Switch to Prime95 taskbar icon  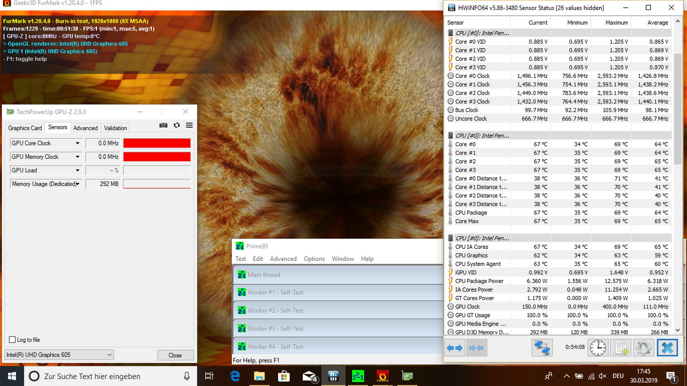pyautogui.click(x=358, y=376)
